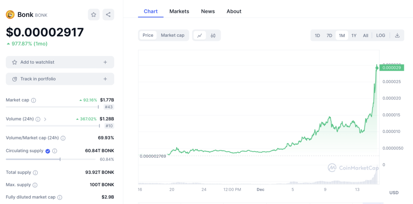Open the About tab
This screenshot has height=204, width=413.
234,11
